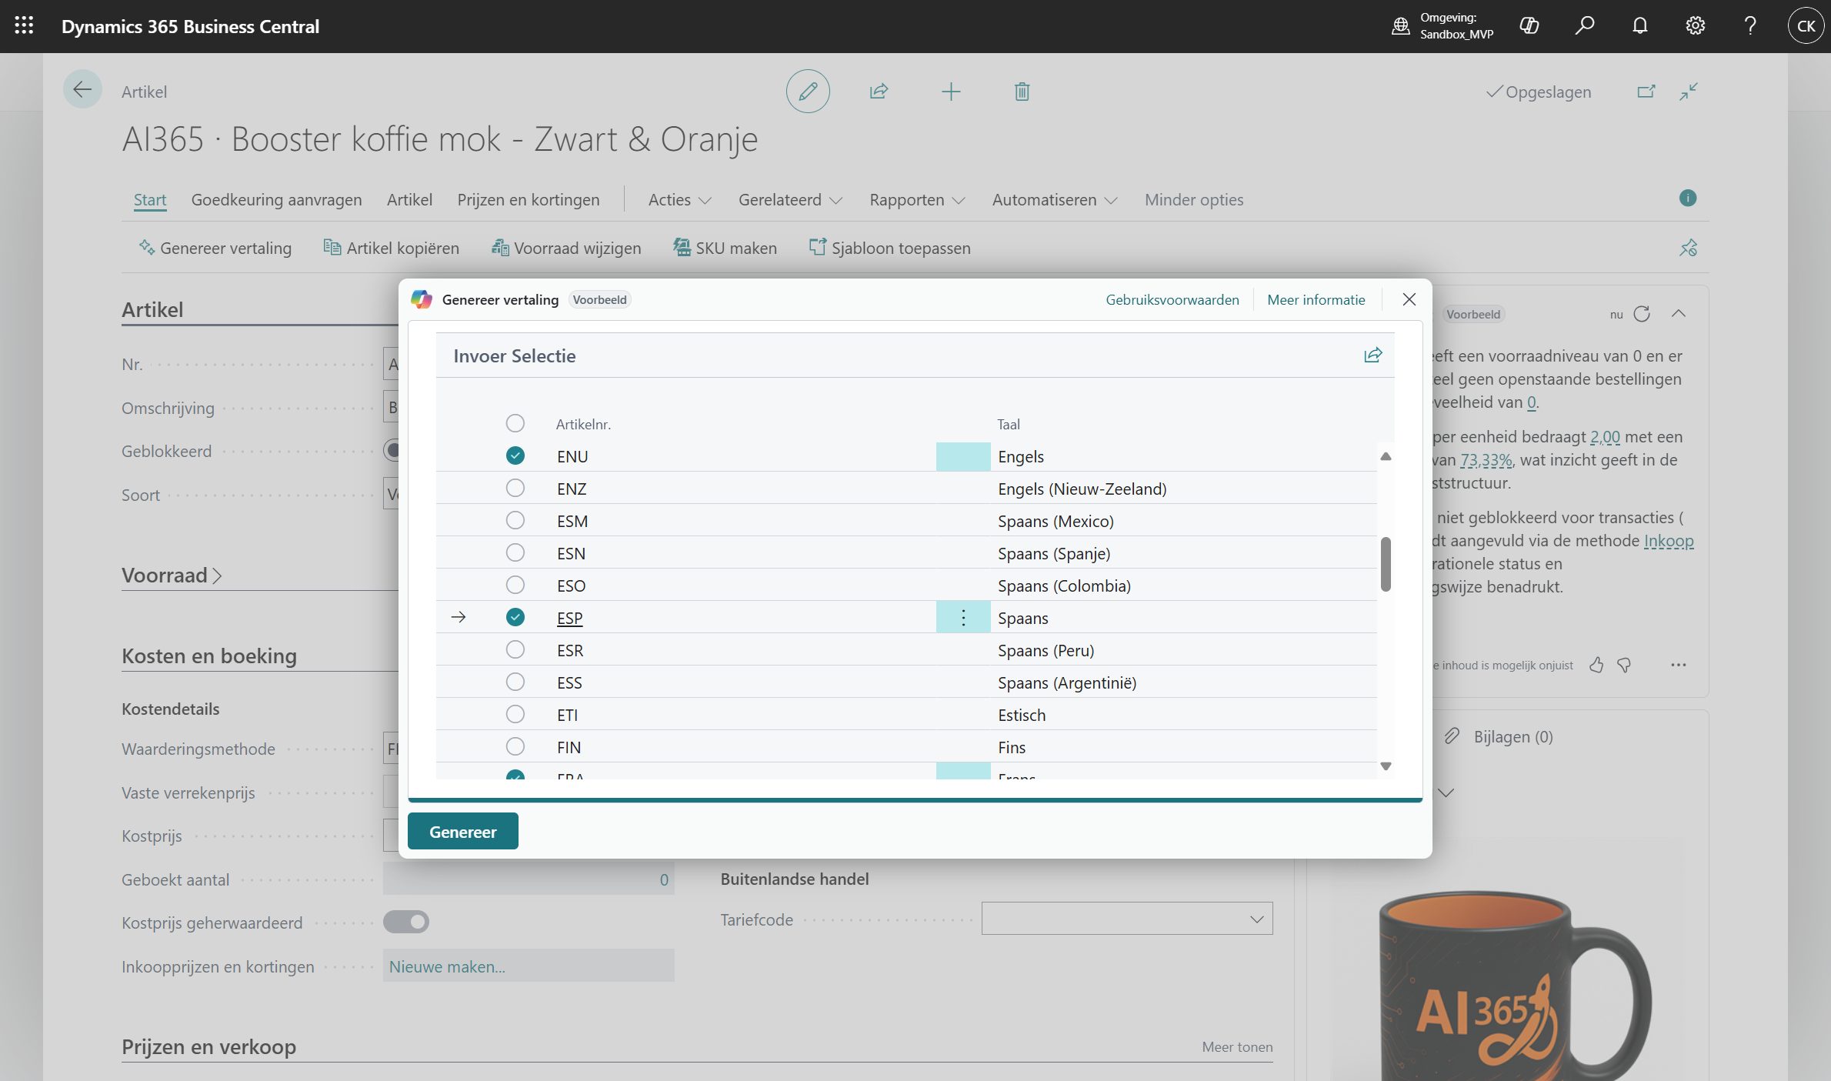This screenshot has width=1831, height=1081.
Task: Click the edit pencil icon
Action: (x=808, y=92)
